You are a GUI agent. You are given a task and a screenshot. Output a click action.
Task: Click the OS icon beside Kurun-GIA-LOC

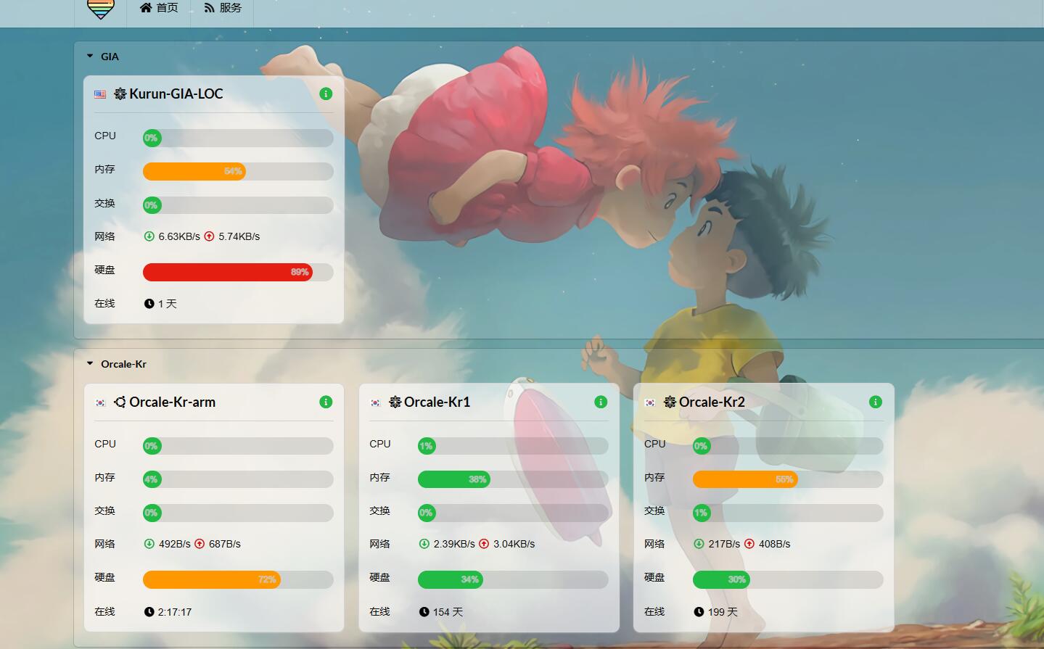[120, 94]
